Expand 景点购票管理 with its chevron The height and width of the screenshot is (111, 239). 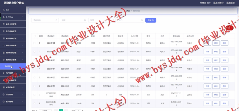click(23, 38)
